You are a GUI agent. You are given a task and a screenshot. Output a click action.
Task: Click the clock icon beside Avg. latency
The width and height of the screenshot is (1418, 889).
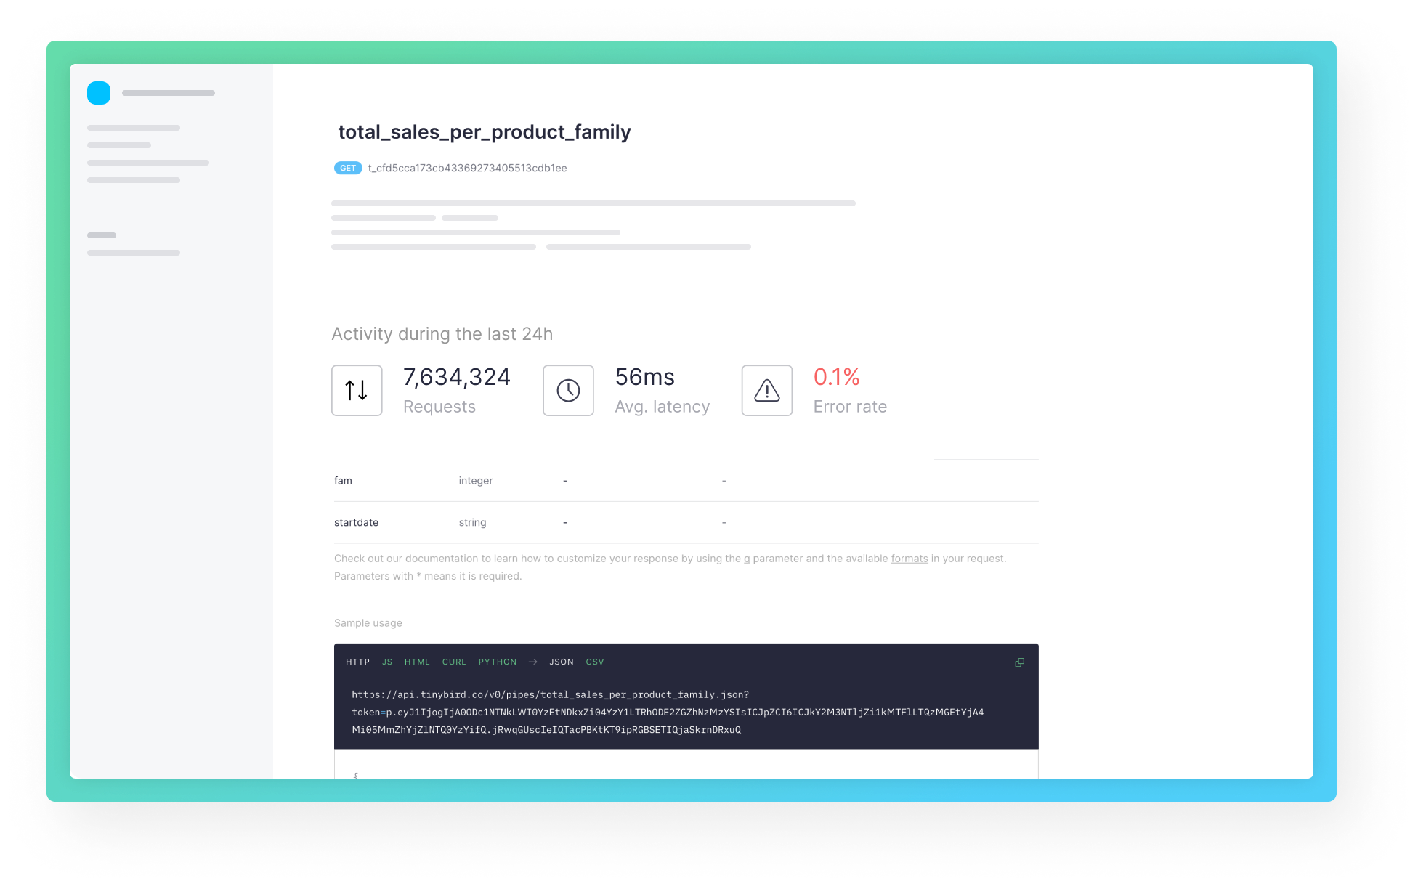coord(567,390)
